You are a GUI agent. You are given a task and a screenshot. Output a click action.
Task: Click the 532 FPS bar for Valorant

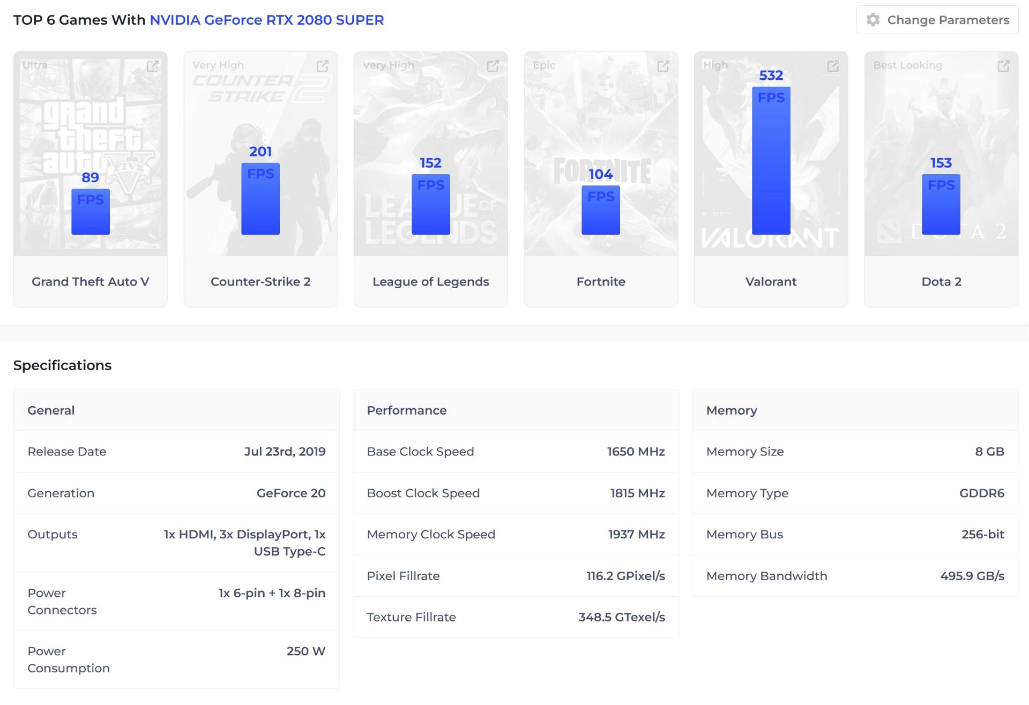771,161
